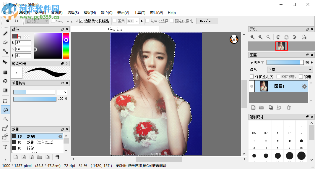Select the Selection Eraser tool
This screenshot has height=169, width=315.
[x=5, y=137]
